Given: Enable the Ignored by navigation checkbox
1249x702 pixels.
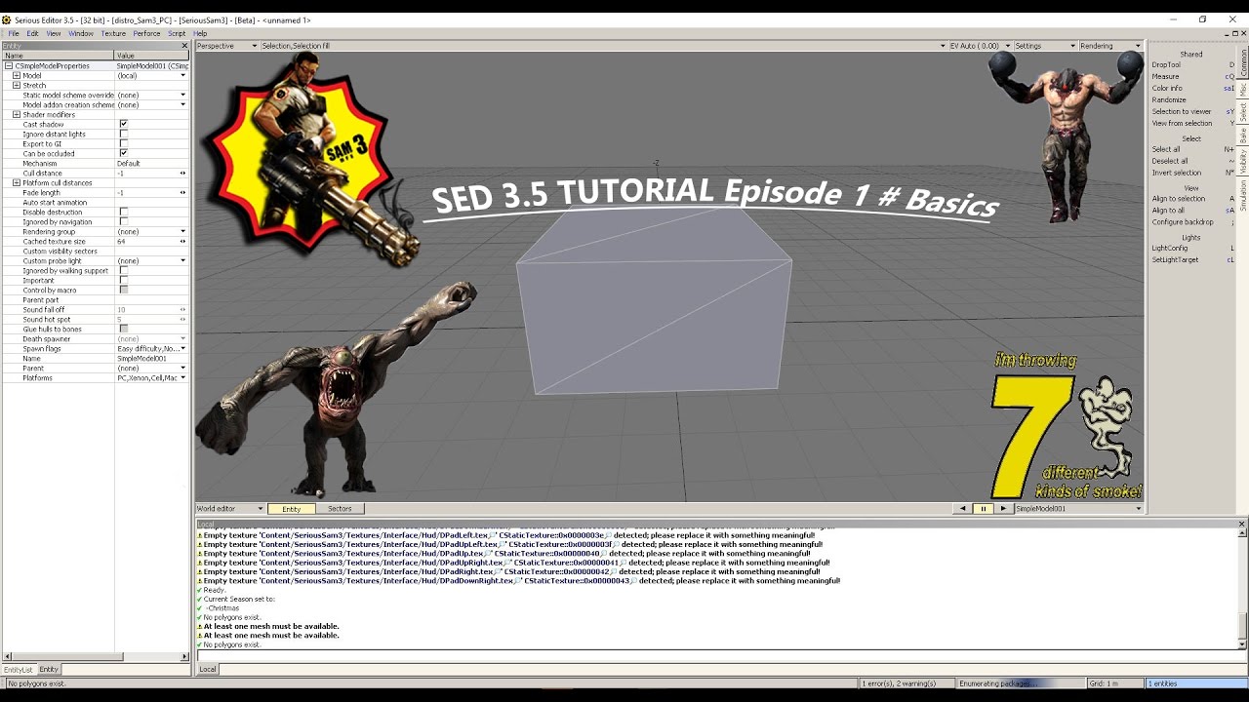Looking at the screenshot, I should point(124,221).
